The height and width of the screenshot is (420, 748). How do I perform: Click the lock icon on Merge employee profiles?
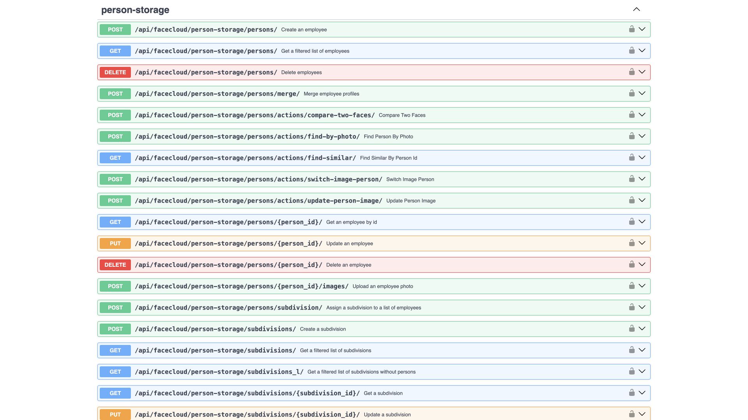click(x=632, y=93)
